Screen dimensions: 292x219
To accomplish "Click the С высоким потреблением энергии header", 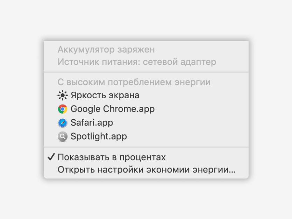I will point(134,82).
